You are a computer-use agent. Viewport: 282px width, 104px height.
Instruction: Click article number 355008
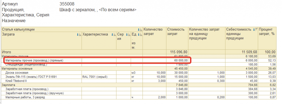(x=67, y=4)
